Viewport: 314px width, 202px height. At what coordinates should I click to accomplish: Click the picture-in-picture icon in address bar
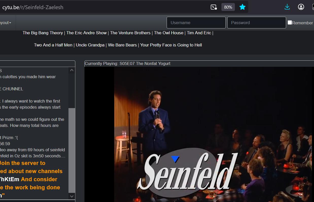[x=214, y=7]
